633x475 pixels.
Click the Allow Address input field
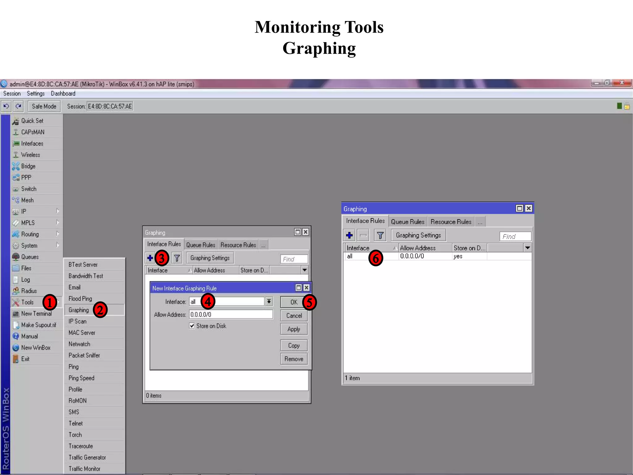coord(231,315)
